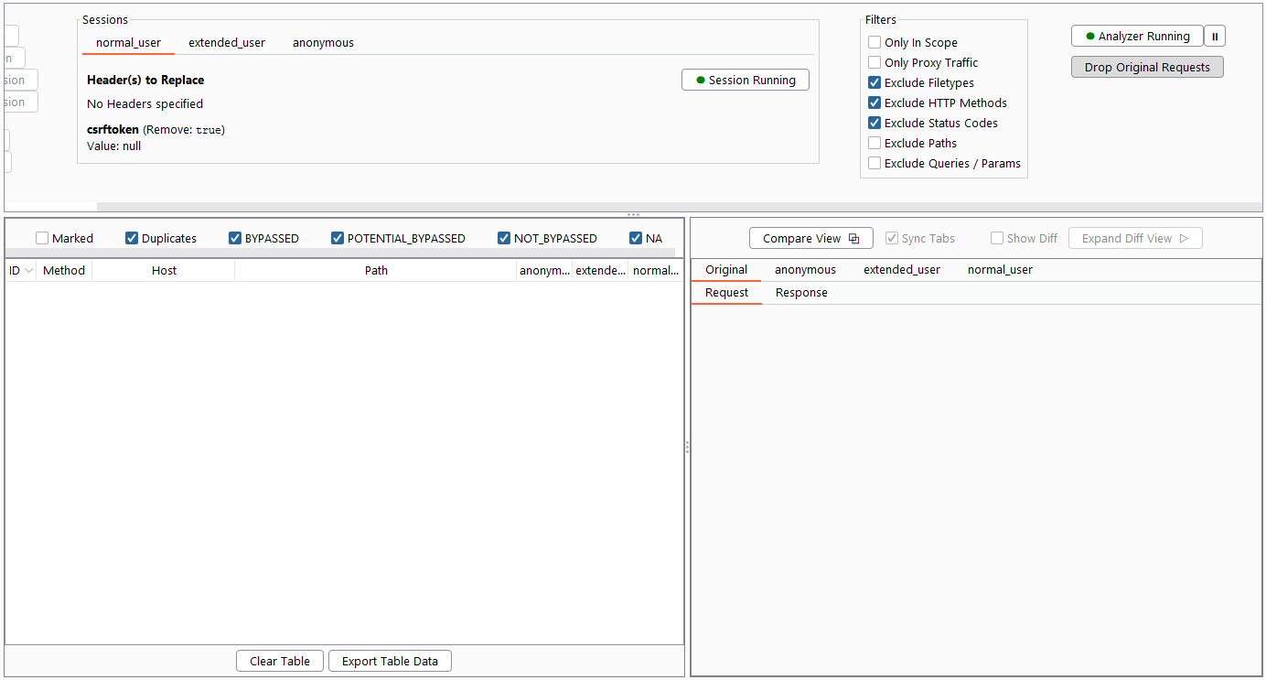1266x680 pixels.
Task: Check the Marked checkbox
Action: 42,239
